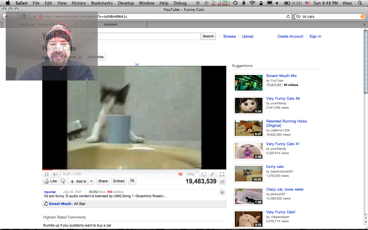Mute the video with the speaker icon
Viewport: 368px width, 230px height.
click(x=55, y=174)
